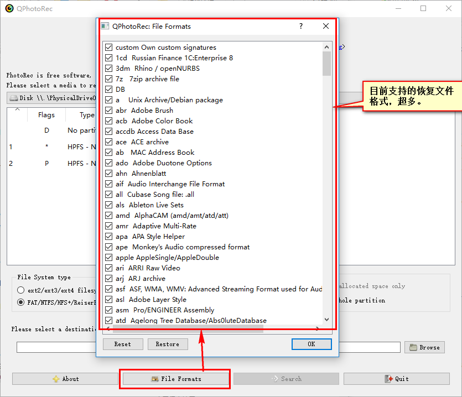Click the Quit button

point(397,379)
